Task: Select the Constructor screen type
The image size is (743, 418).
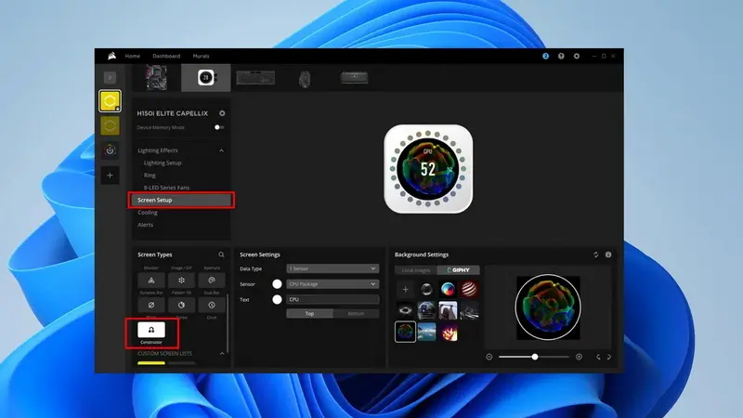Action: (151, 330)
